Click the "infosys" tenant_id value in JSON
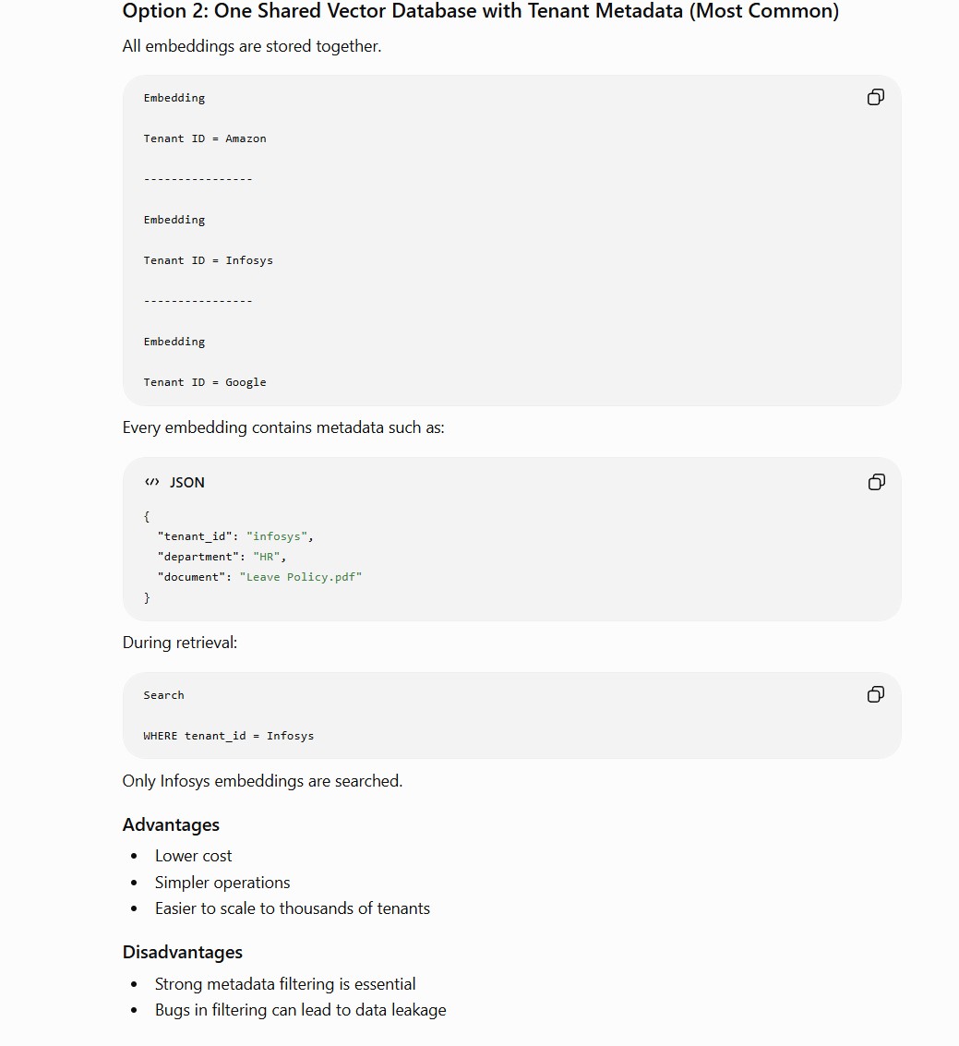The height and width of the screenshot is (1046, 959). tap(277, 536)
